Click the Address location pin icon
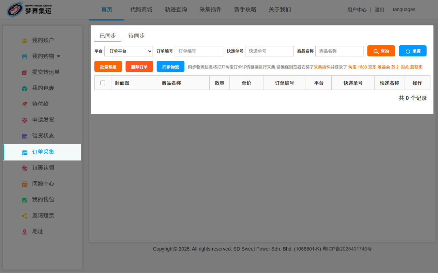The image size is (438, 273). [24, 232]
